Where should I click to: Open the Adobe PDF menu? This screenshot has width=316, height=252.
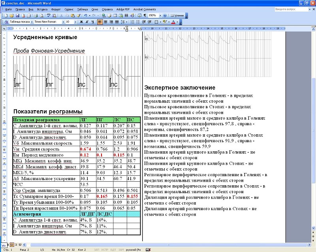(x=123, y=9)
